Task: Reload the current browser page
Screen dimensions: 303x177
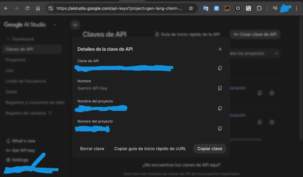Action: [x=27, y=8]
